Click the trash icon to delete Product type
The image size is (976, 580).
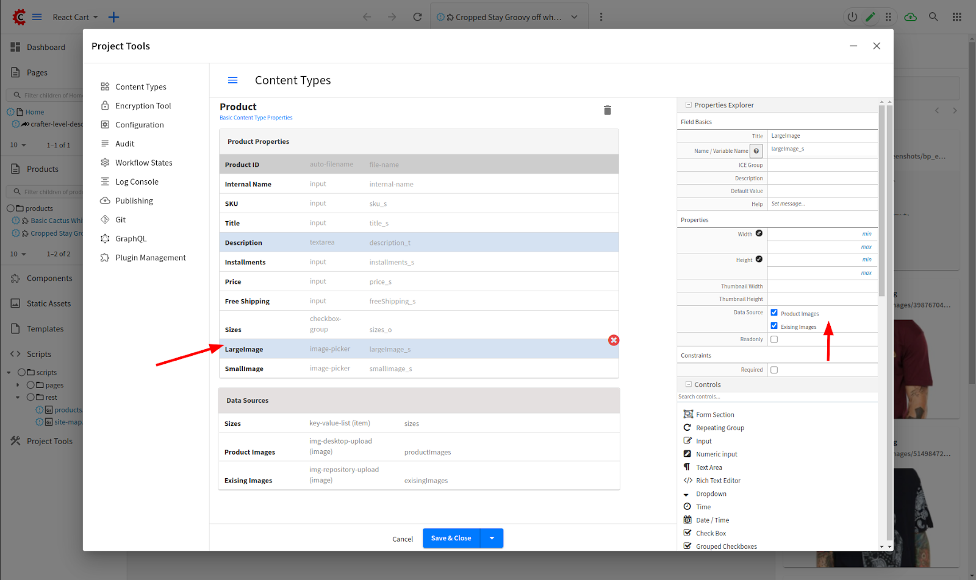tap(607, 110)
